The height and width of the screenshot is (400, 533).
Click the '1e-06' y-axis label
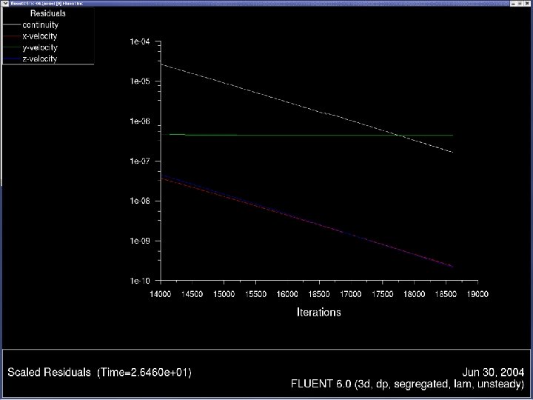(140, 121)
